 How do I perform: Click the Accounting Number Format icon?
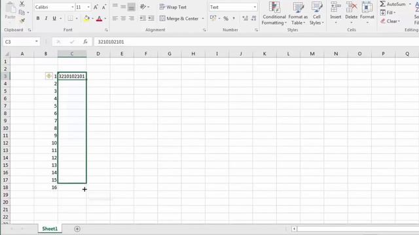coord(213,18)
